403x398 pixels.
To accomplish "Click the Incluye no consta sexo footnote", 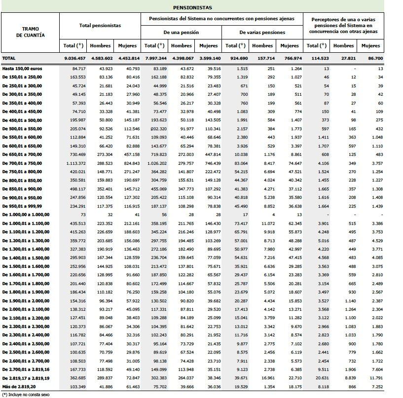I will coord(26,395).
